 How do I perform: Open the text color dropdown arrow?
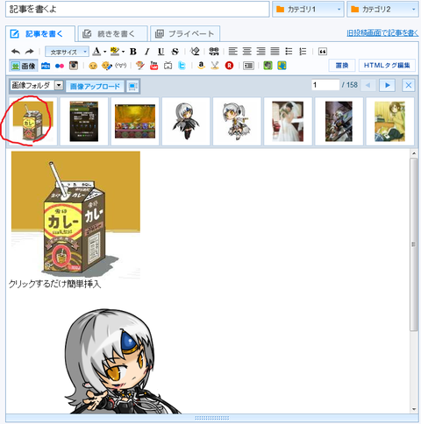104,52
